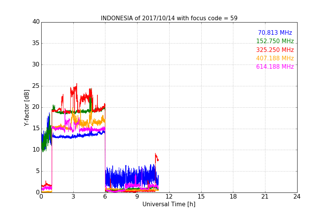Click the 407.188 MHz legend label
Viewport: 330px width, 220px height.
click(275, 58)
